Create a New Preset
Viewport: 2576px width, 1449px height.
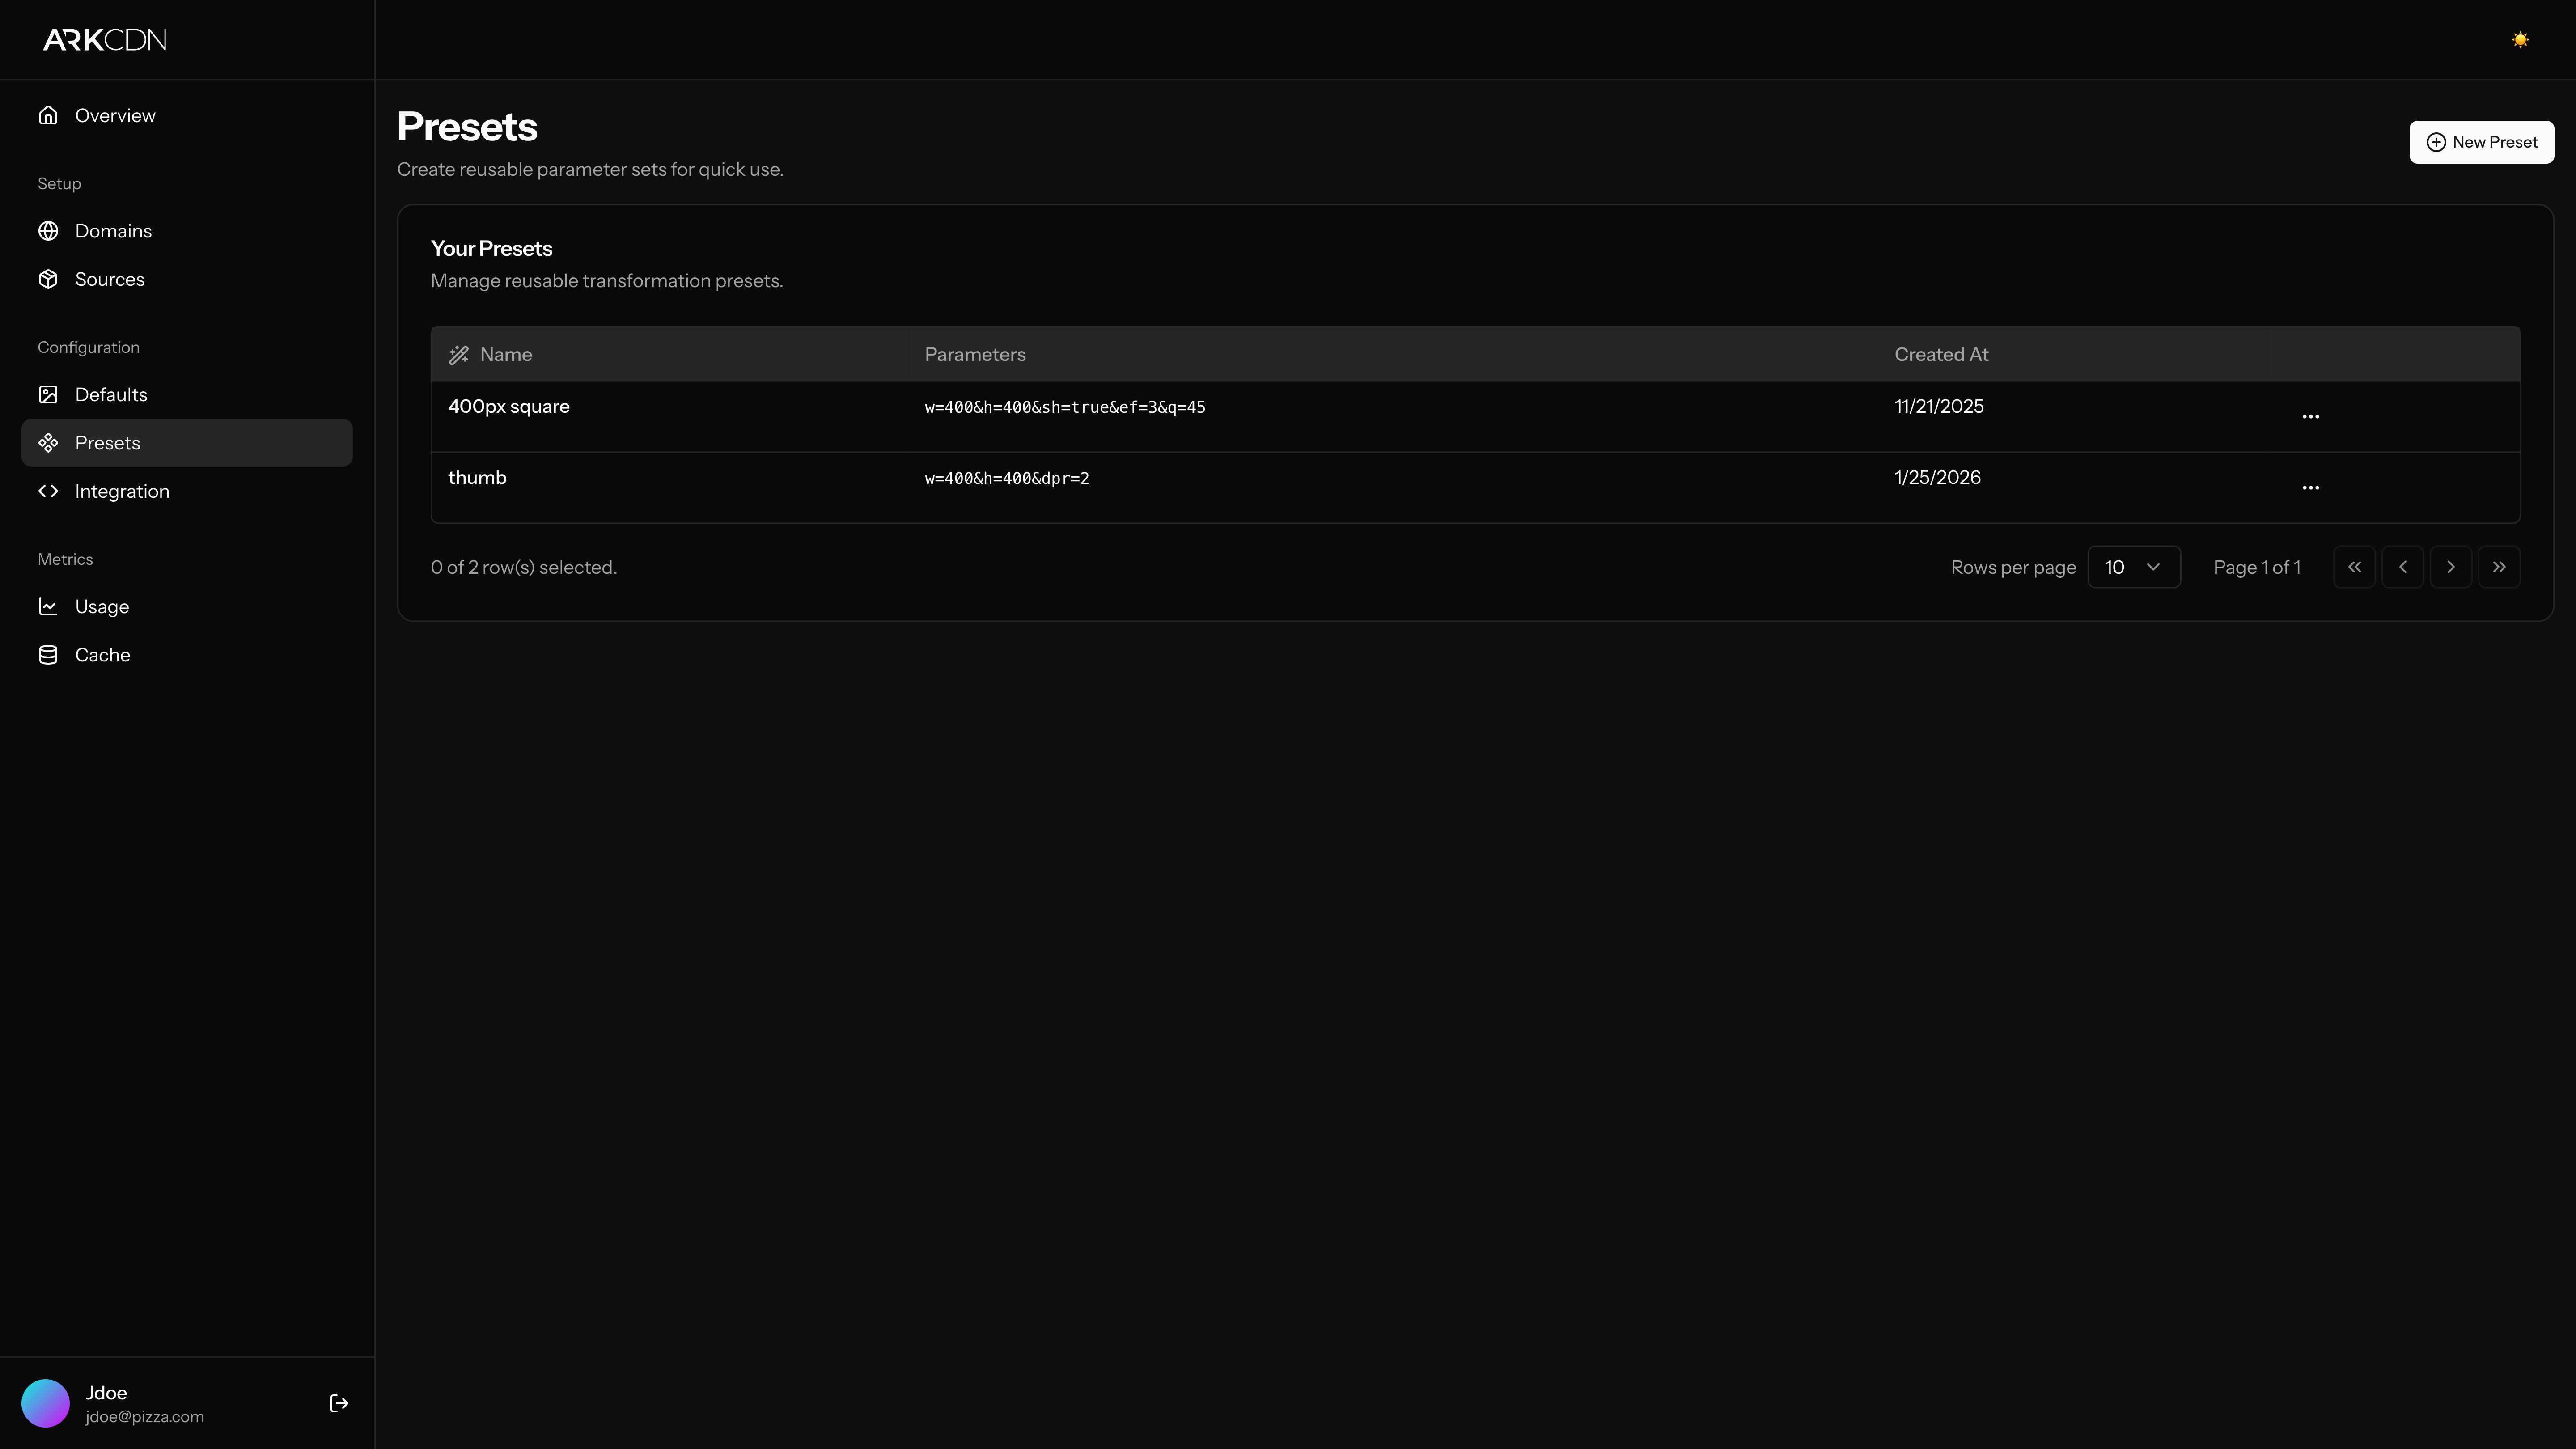pos(2481,142)
